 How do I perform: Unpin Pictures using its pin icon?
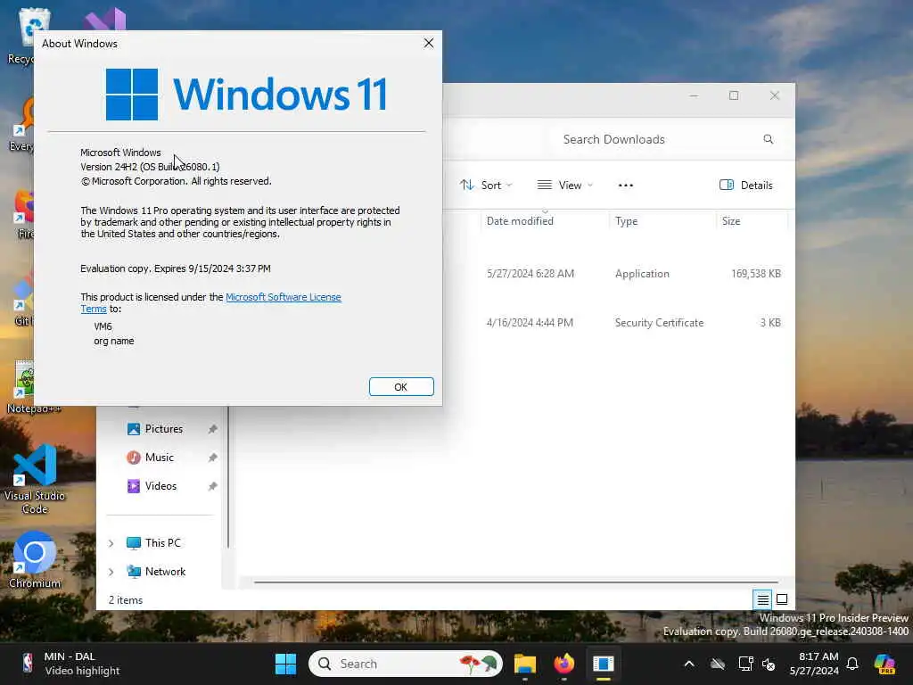(x=212, y=429)
